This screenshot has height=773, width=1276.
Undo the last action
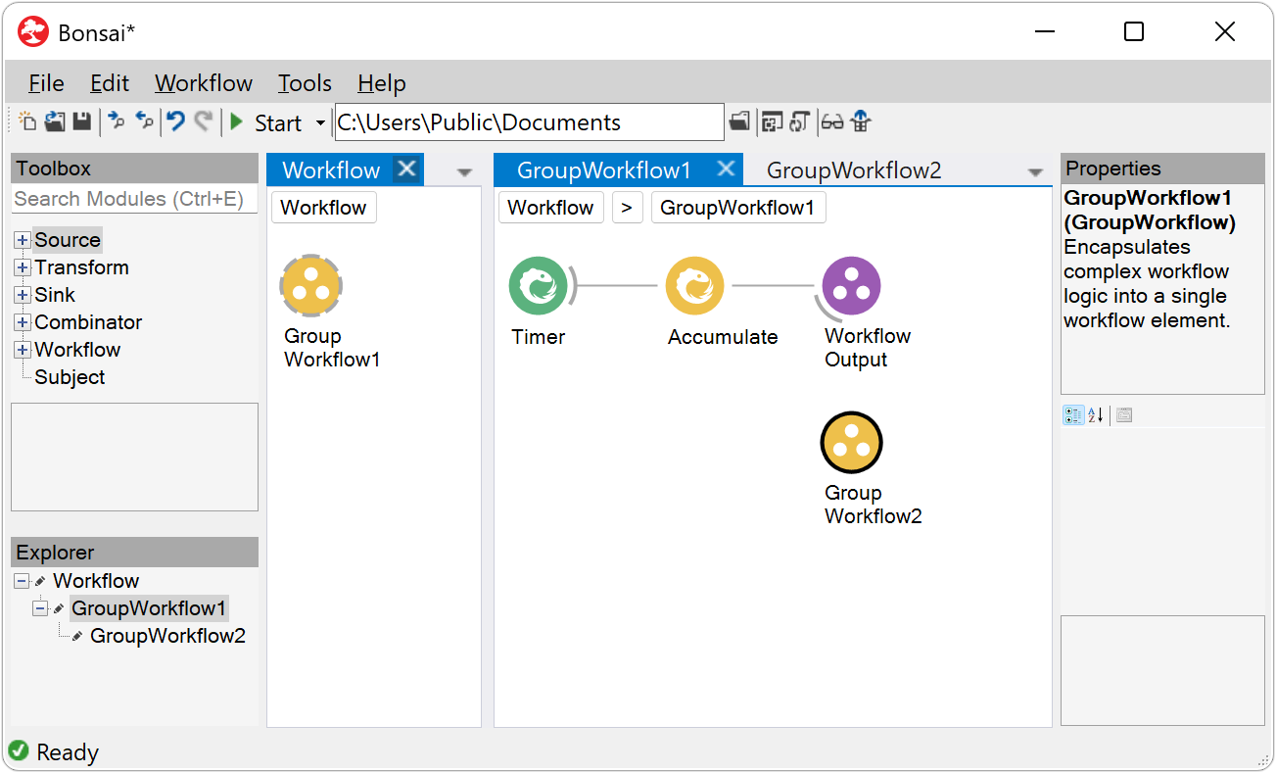175,121
